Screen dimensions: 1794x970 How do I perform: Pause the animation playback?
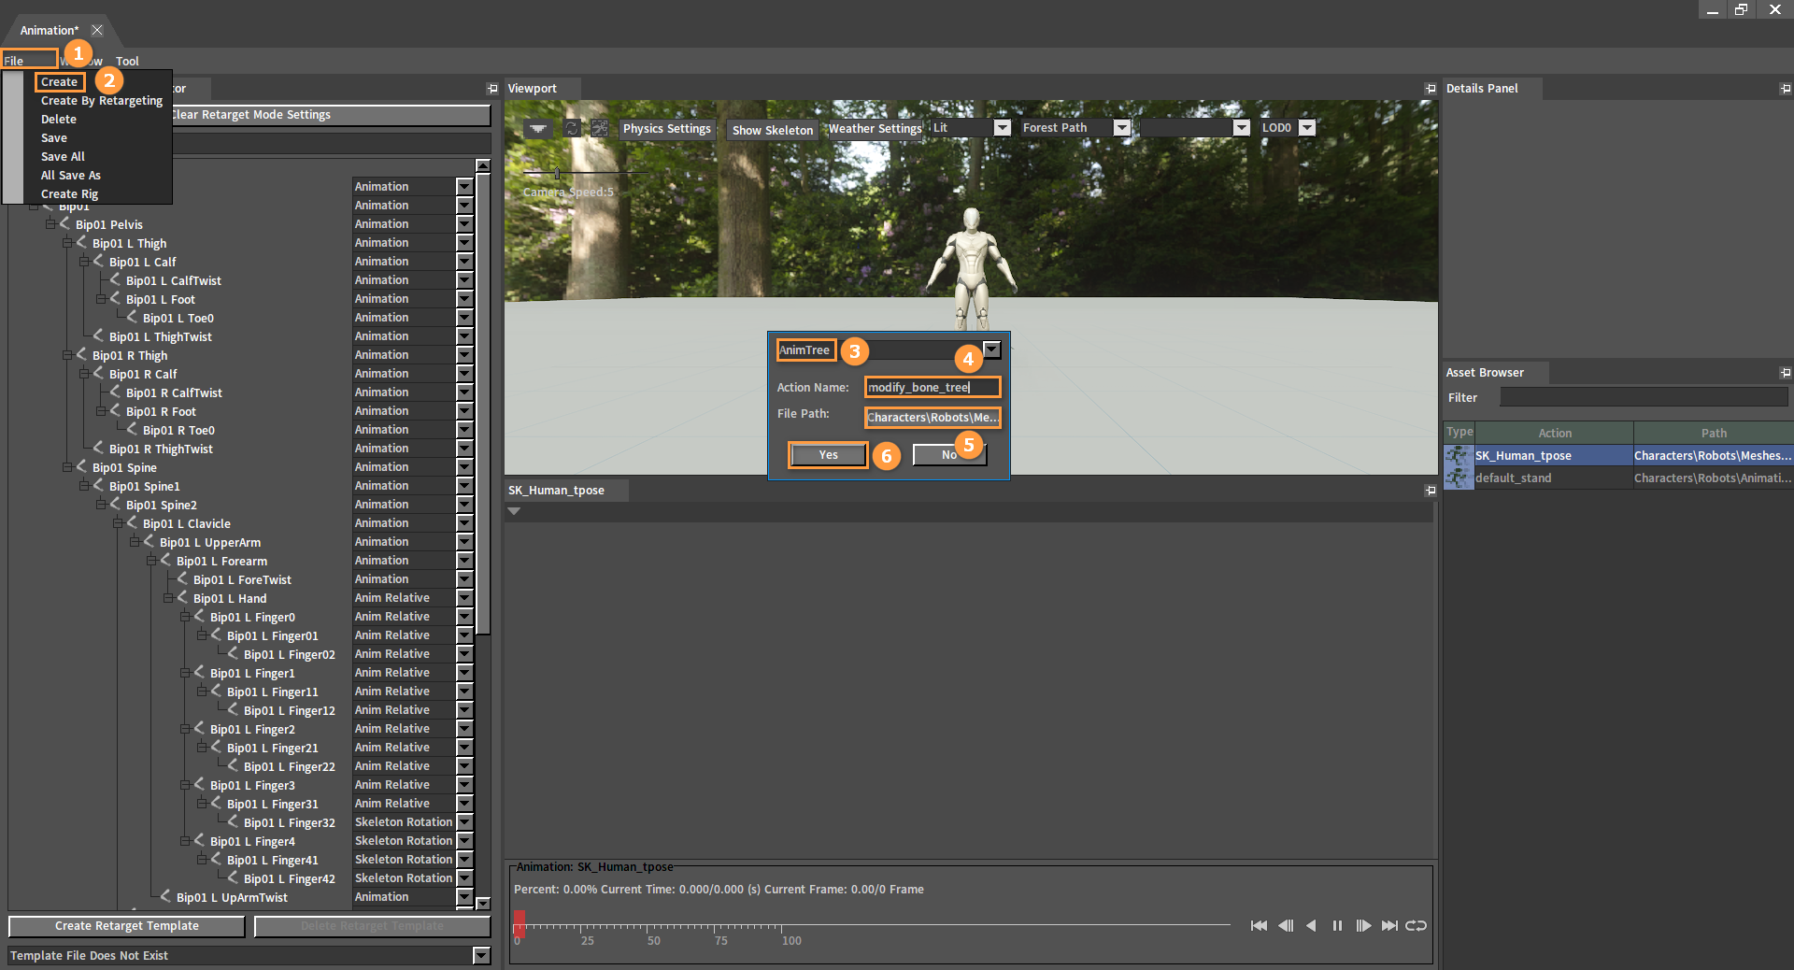click(1337, 925)
